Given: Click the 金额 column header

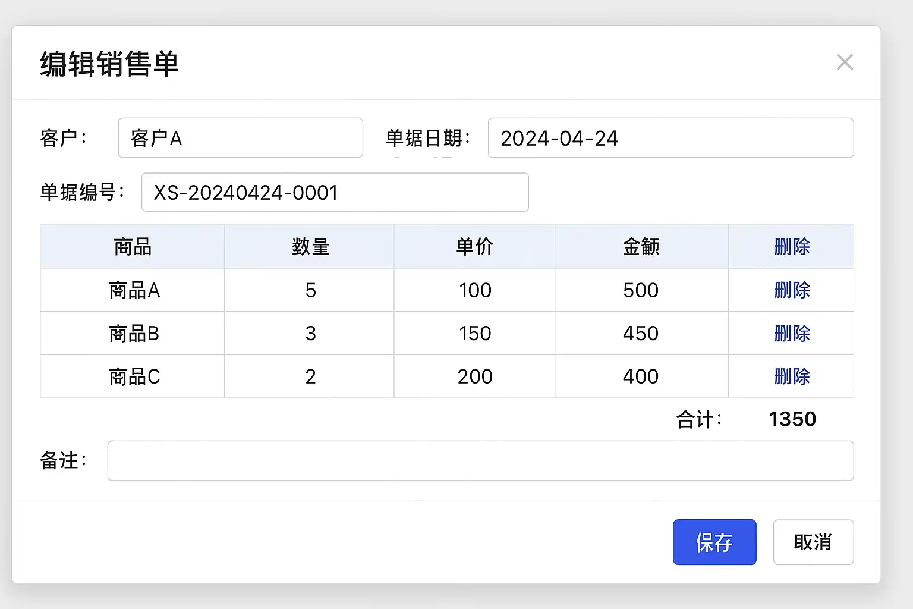Looking at the screenshot, I should click(641, 247).
